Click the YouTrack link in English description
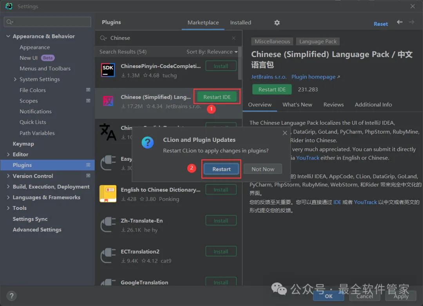This screenshot has width=423, height=306. click(307, 158)
